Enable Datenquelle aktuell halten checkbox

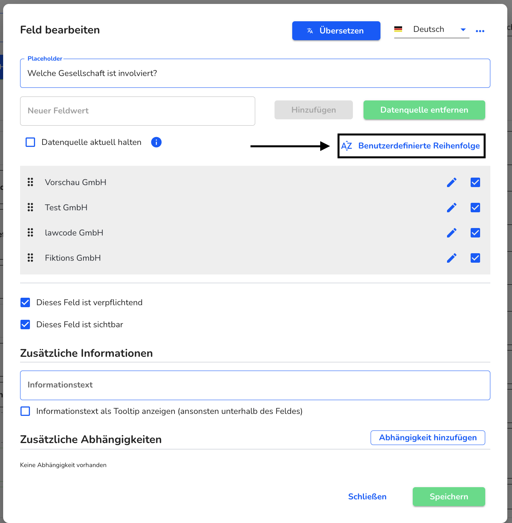(x=30, y=142)
